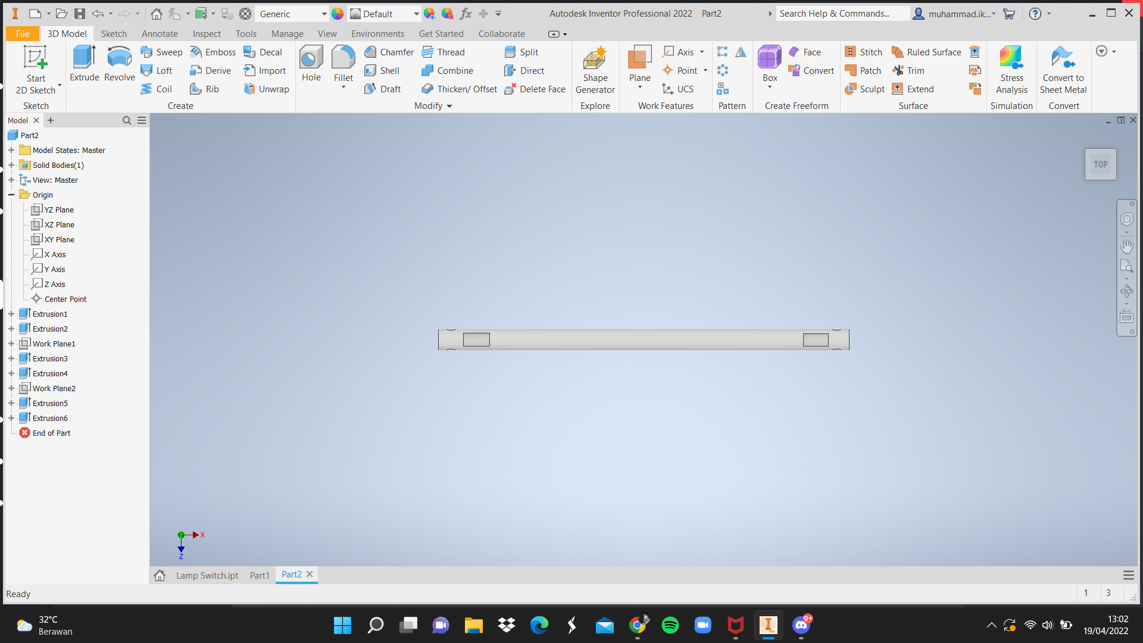Expand the Modify panel dropdown
The height and width of the screenshot is (643, 1143).
(x=449, y=106)
